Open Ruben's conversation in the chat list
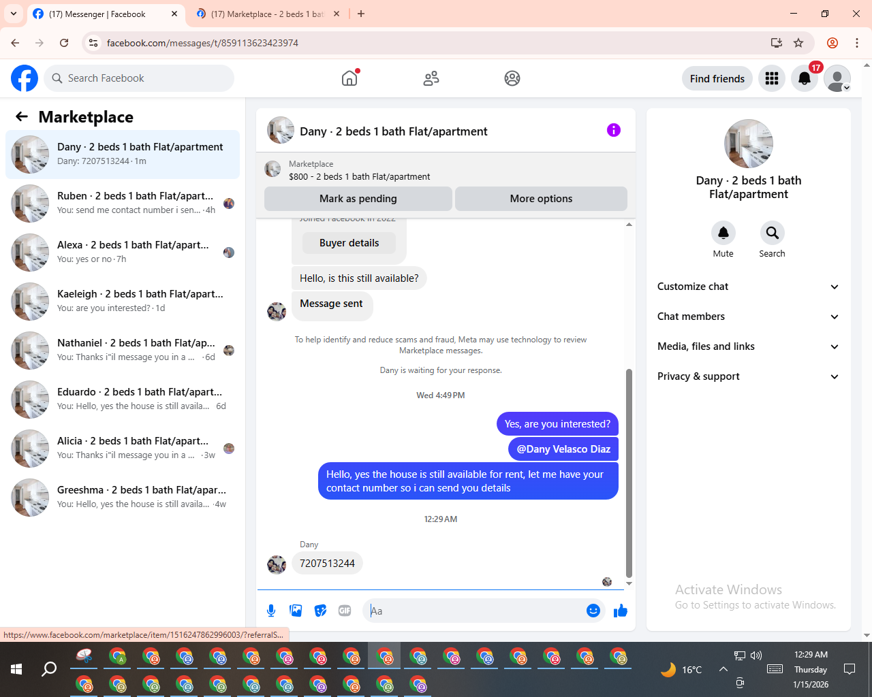The height and width of the screenshot is (697, 872). coord(123,204)
